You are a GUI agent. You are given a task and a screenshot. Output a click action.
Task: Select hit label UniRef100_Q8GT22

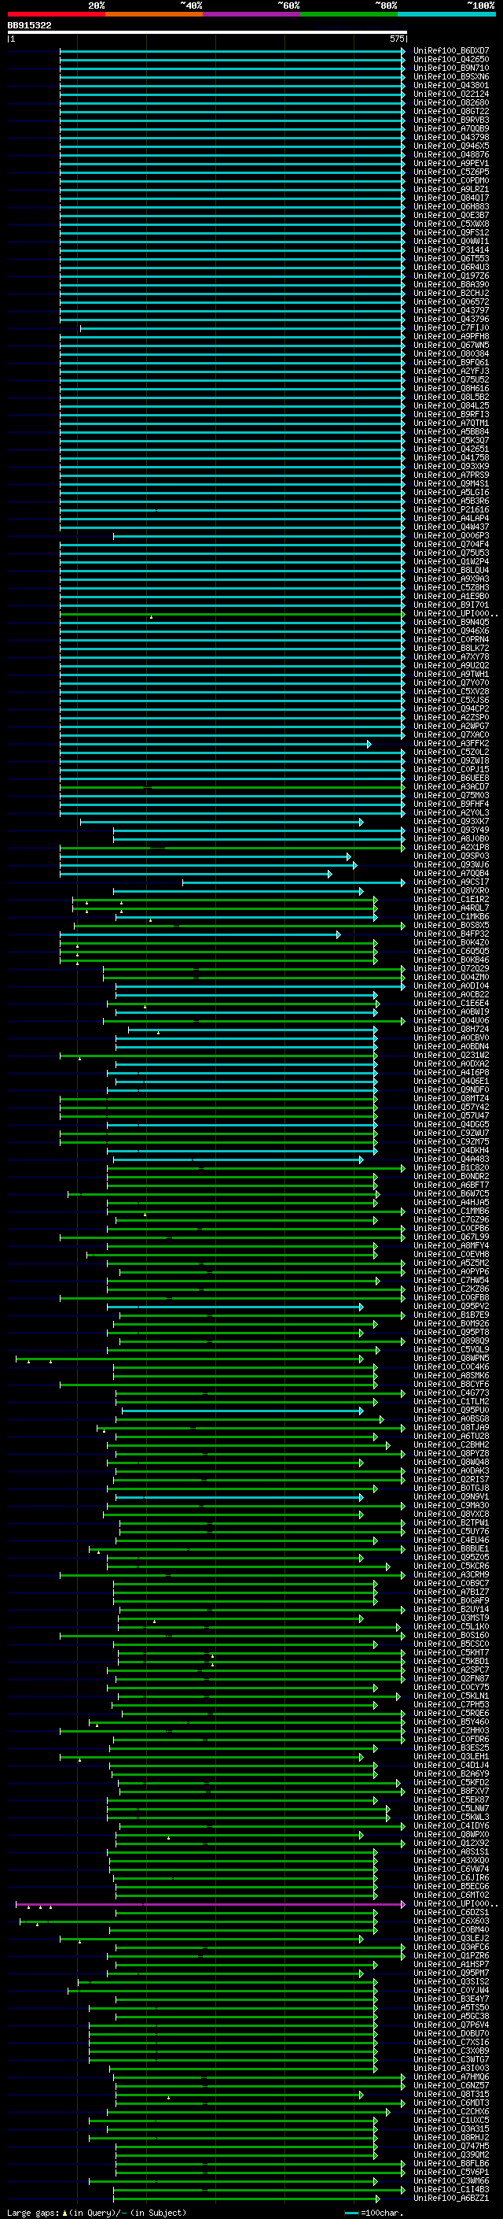pyautogui.click(x=451, y=111)
